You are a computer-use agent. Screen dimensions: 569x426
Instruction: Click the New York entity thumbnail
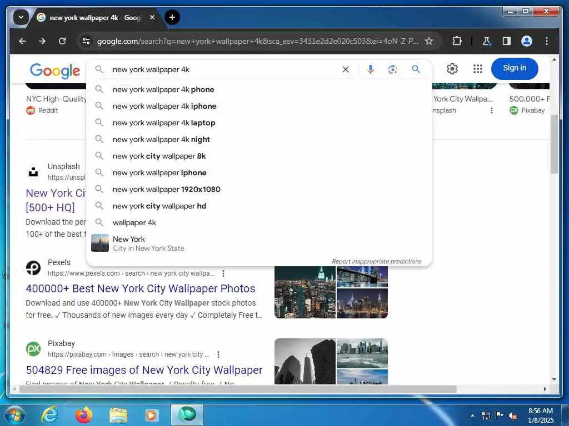tap(100, 243)
